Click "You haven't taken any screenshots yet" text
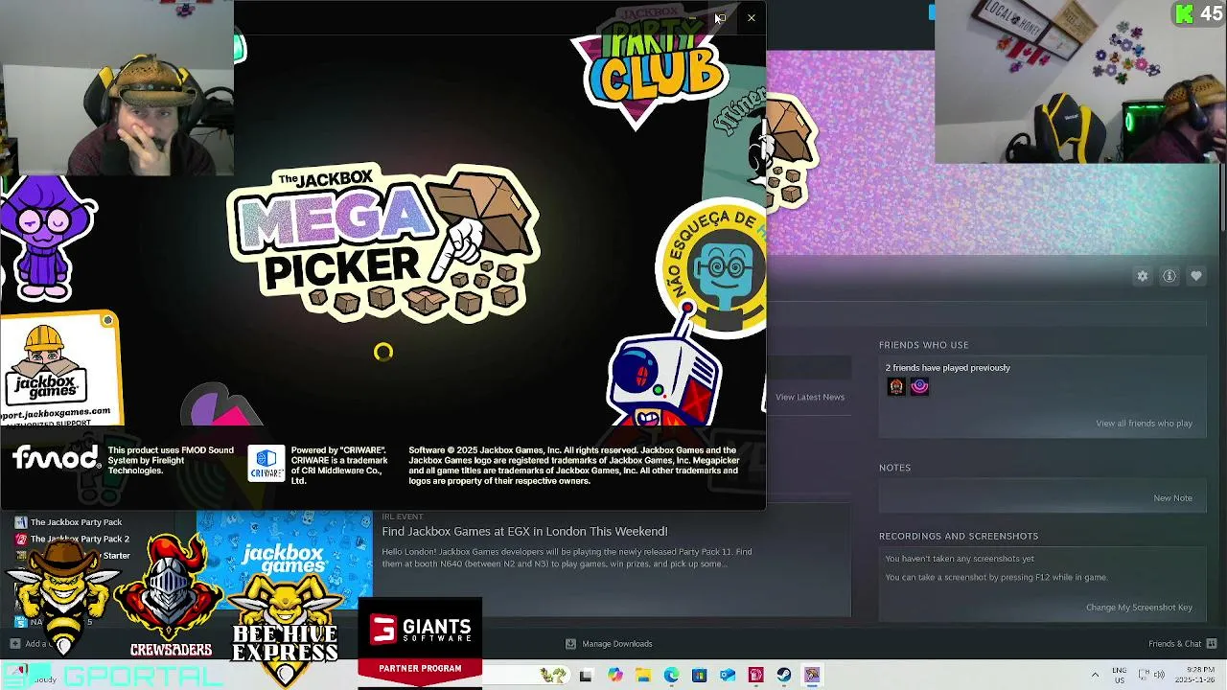 pos(960,559)
